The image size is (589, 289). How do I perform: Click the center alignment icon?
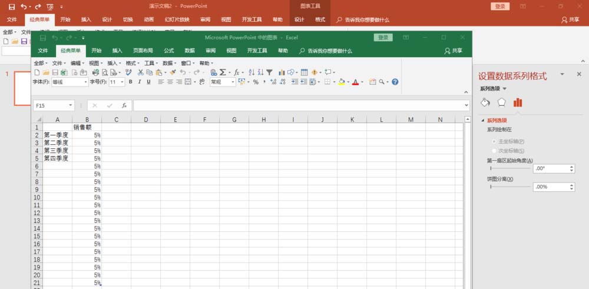(170, 82)
